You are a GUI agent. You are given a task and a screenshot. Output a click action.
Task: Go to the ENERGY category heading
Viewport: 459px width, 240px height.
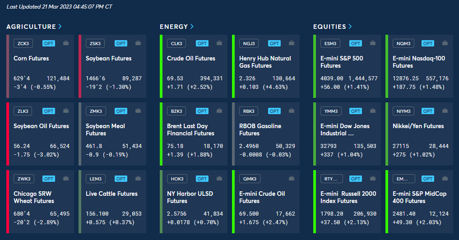[x=174, y=27]
